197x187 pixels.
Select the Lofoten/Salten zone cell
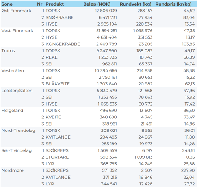coord(17,91)
